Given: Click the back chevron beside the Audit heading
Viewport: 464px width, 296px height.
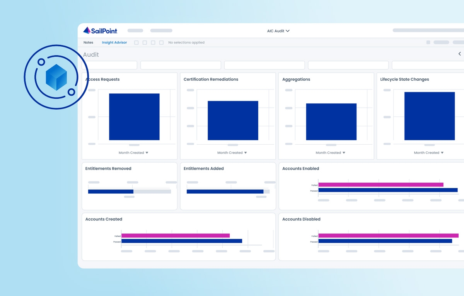Looking at the screenshot, I should click(x=460, y=54).
